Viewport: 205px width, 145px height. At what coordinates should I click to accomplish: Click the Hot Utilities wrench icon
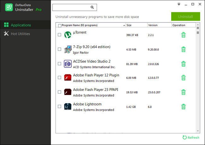point(6,34)
